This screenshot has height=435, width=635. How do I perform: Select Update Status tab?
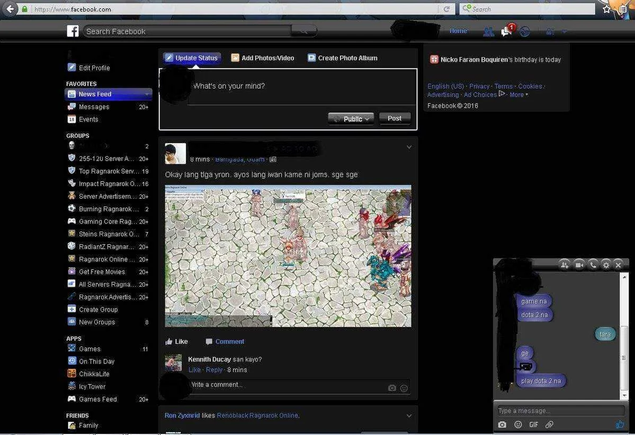[x=192, y=58]
